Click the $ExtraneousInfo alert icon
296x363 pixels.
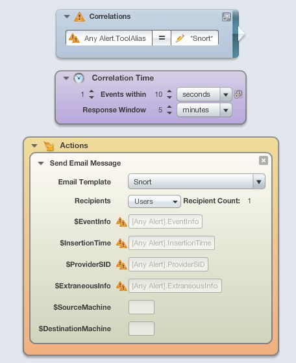(x=121, y=286)
